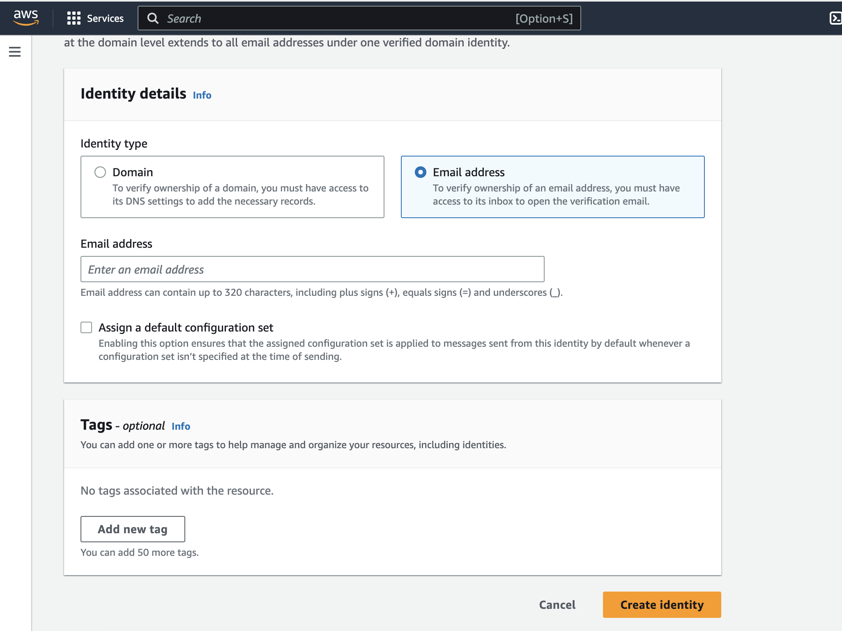Select the Domain identity type radio
Viewport: 842px width, 631px height.
click(x=100, y=172)
